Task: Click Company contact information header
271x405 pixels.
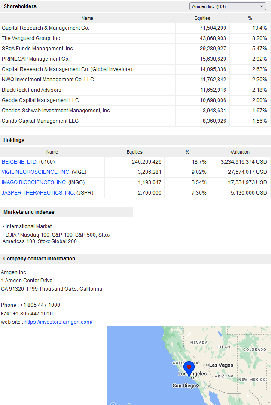Action: tap(39, 259)
